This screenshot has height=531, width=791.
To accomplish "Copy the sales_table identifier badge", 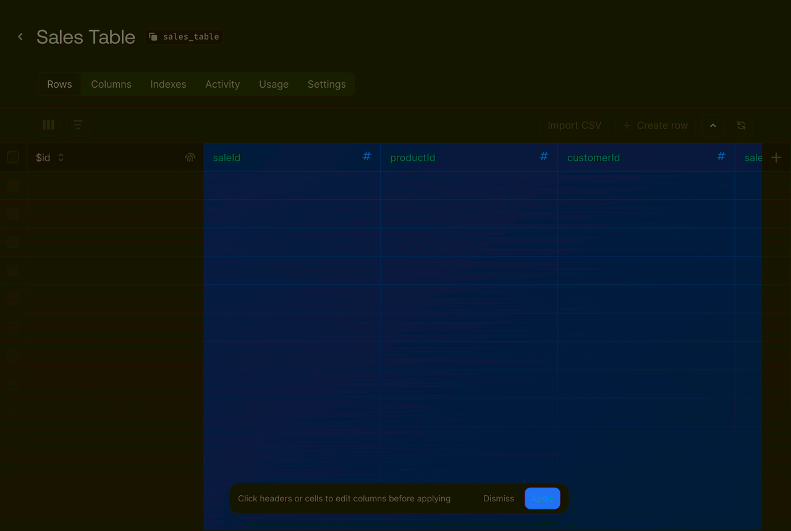I will pyautogui.click(x=184, y=36).
